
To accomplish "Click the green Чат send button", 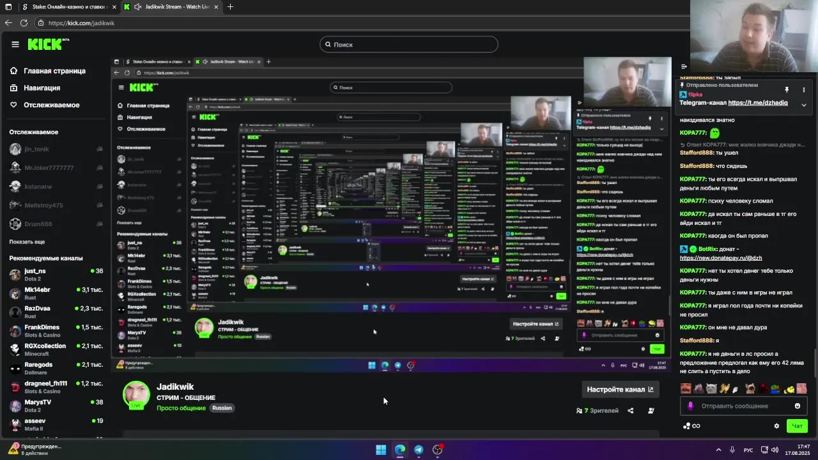I will click(798, 425).
